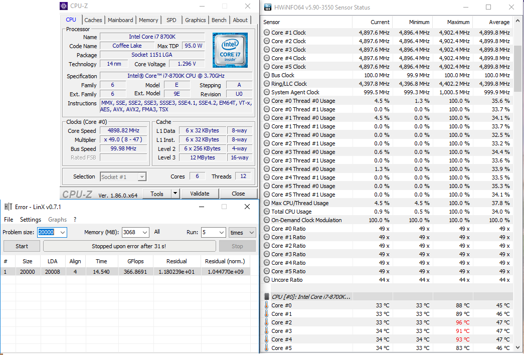Click Core #0 temperature thermometer icon

point(267,305)
